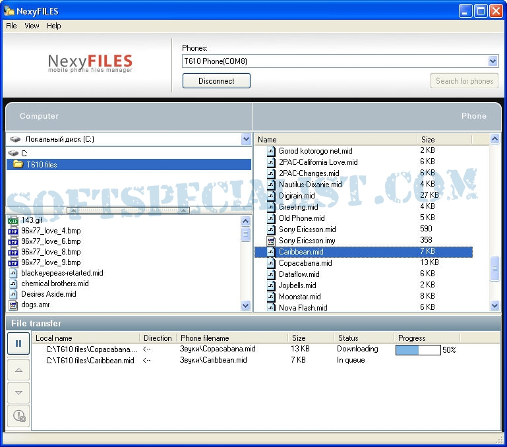Expand the local disk drive dropdown

pos(245,140)
